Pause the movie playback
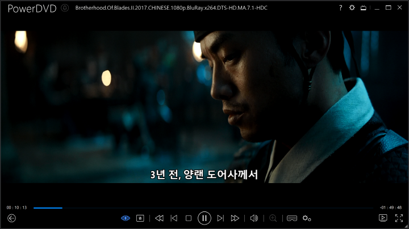The height and width of the screenshot is (229, 409). [x=204, y=218]
